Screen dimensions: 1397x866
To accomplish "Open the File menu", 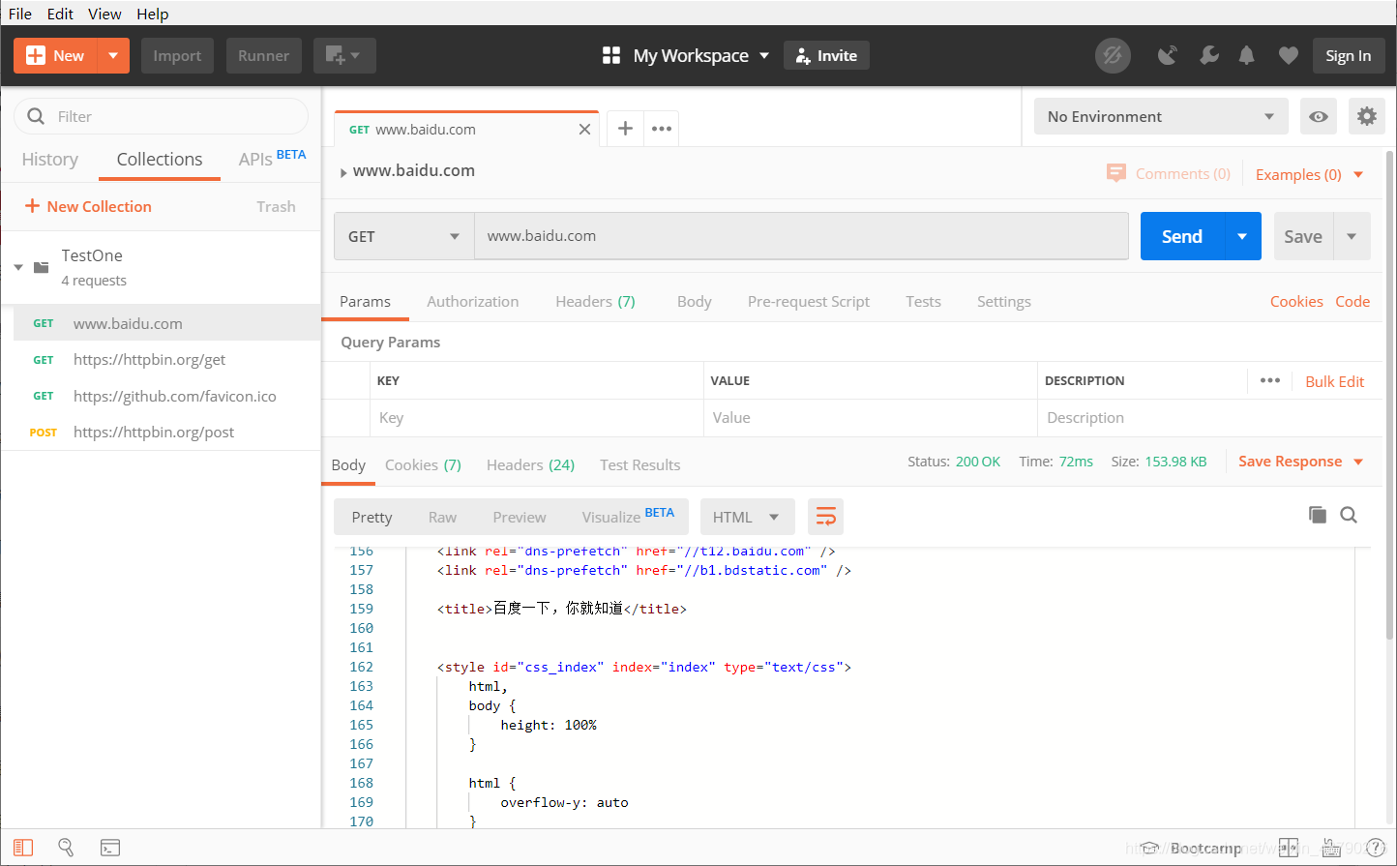I will 20,14.
